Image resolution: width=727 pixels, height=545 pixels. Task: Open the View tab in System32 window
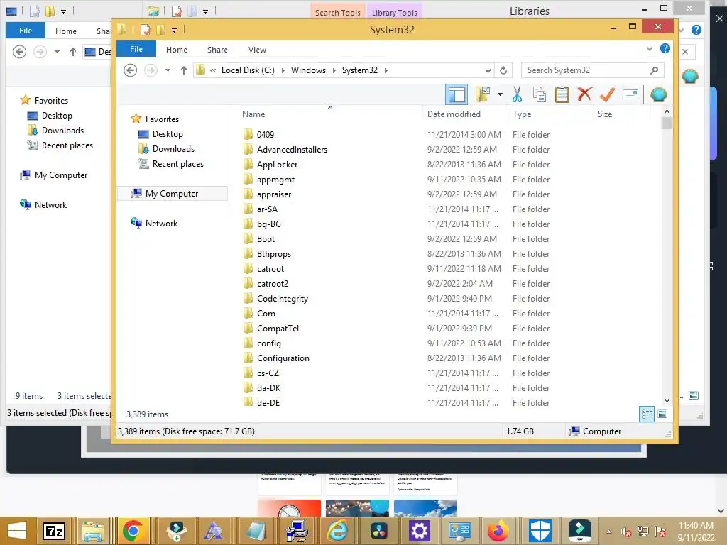click(x=257, y=50)
